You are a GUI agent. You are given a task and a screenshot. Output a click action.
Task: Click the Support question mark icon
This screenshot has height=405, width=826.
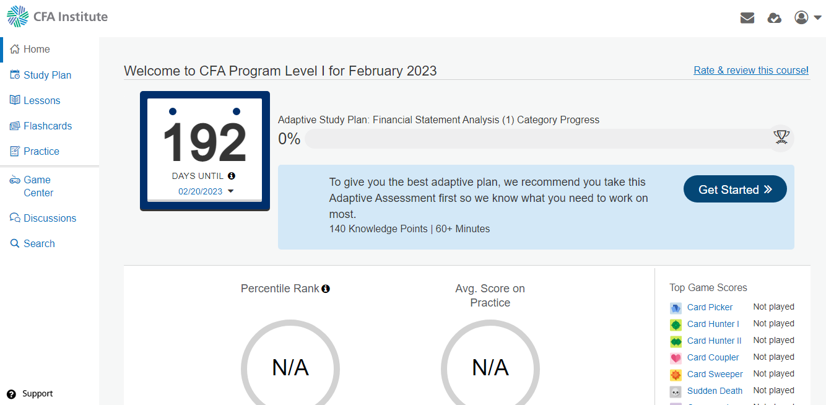[x=12, y=394]
